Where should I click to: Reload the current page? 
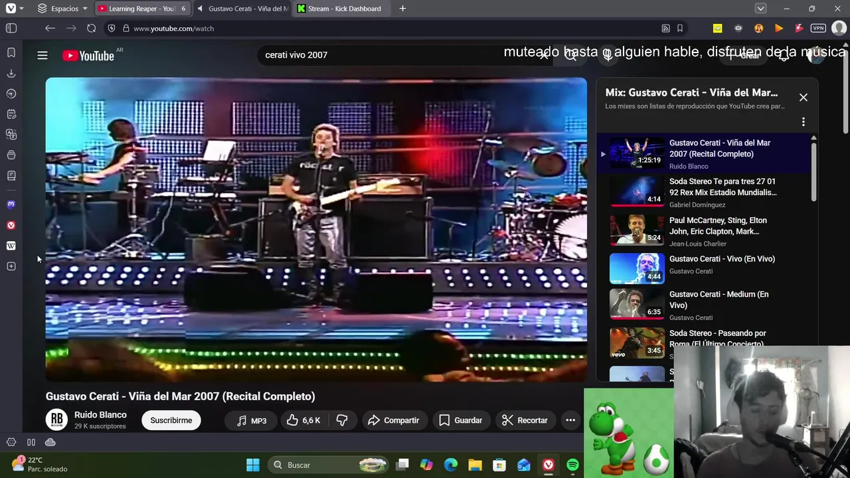[x=91, y=29]
